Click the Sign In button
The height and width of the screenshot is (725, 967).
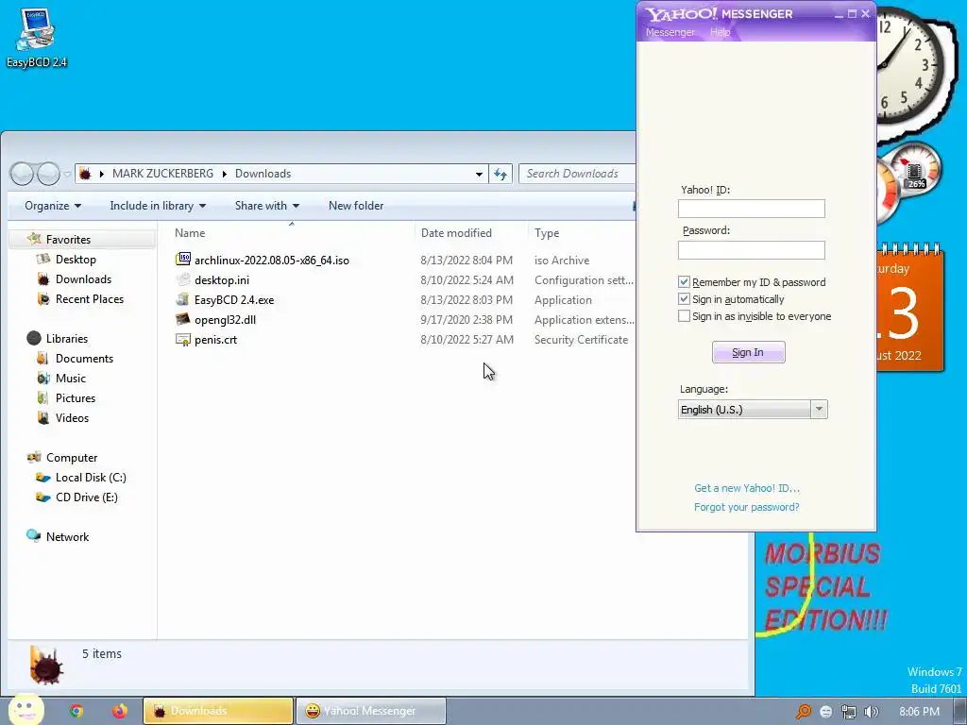748,352
